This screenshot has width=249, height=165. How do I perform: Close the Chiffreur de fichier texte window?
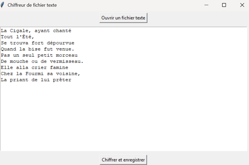[242, 5]
